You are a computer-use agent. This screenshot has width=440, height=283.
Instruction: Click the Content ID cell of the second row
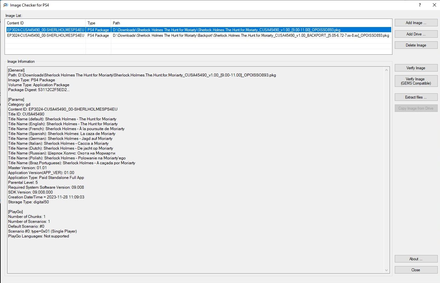tap(45, 35)
